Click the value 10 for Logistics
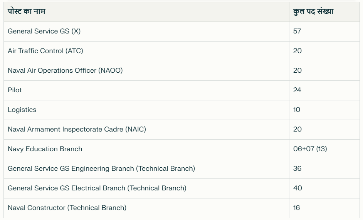Viewport: 363px width, 220px height. [297, 110]
